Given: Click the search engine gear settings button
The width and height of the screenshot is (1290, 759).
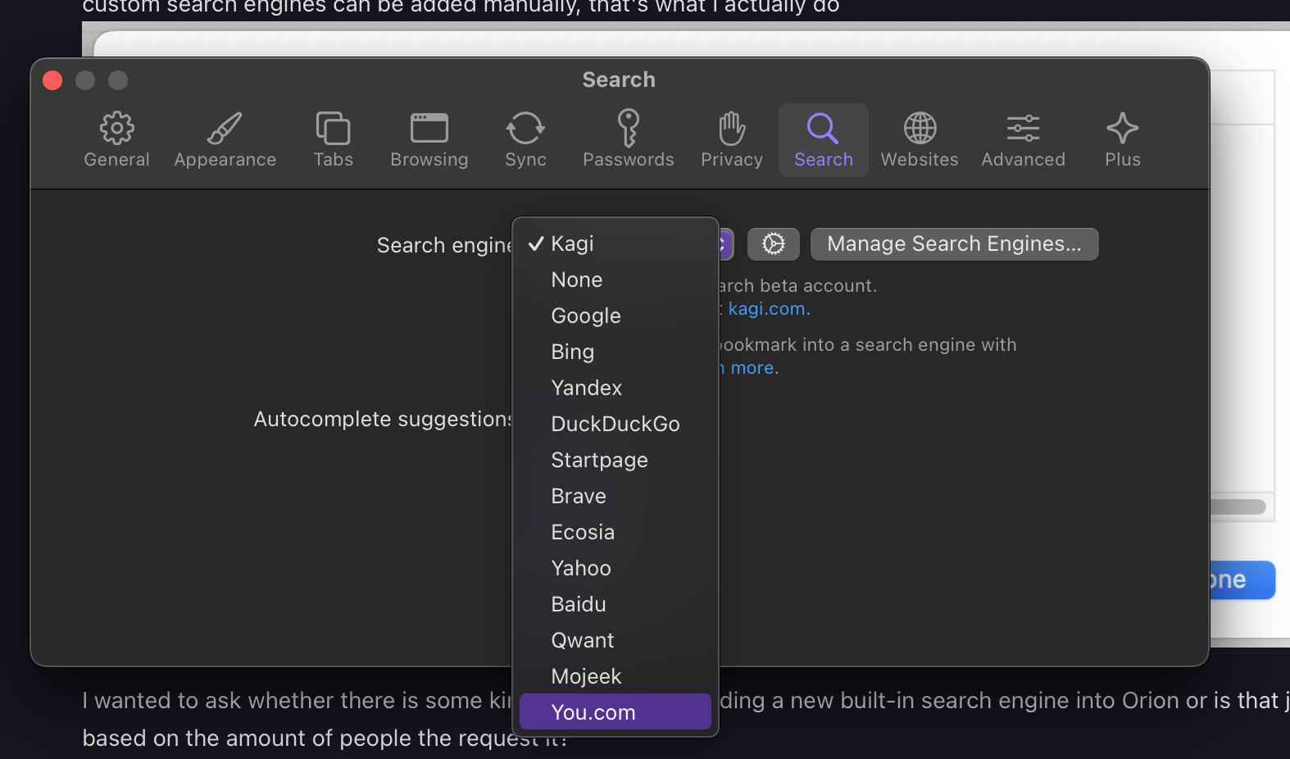Looking at the screenshot, I should click(773, 244).
